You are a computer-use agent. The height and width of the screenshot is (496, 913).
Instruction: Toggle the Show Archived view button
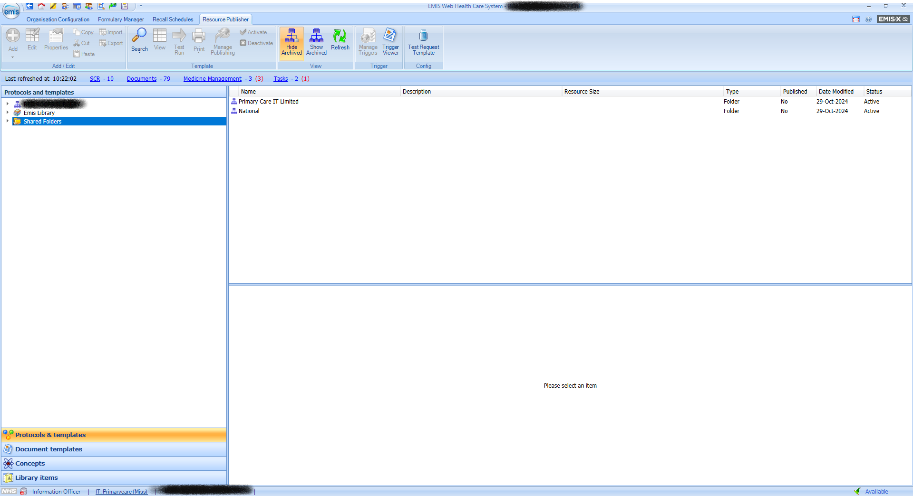pyautogui.click(x=316, y=42)
